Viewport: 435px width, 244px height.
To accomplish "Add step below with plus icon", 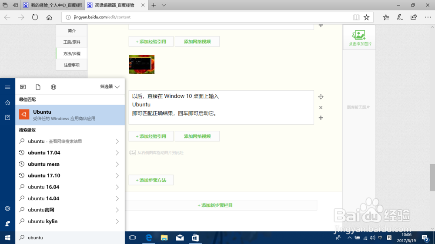I will (x=321, y=118).
